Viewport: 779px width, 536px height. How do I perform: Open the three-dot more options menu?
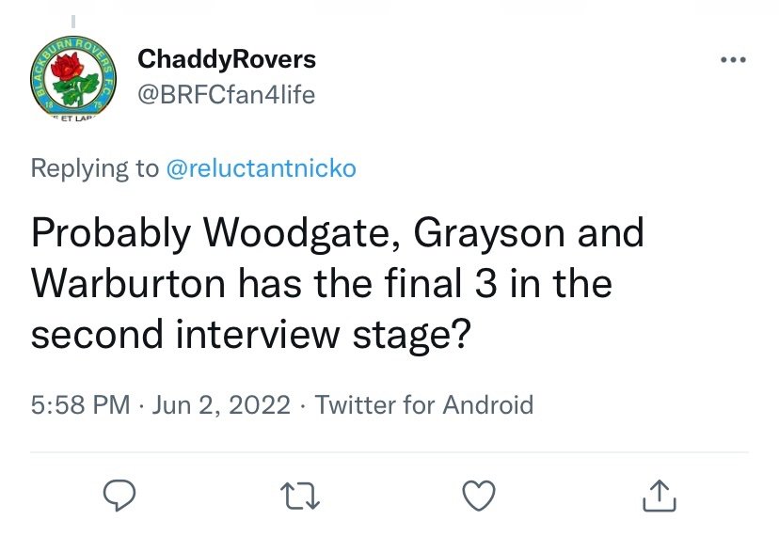(733, 59)
